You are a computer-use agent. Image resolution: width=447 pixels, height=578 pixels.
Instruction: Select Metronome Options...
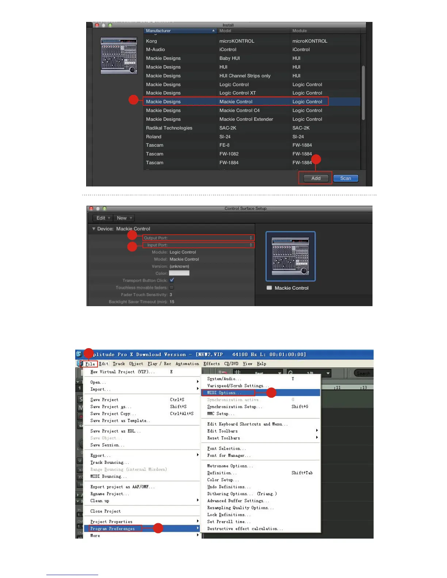click(x=261, y=466)
